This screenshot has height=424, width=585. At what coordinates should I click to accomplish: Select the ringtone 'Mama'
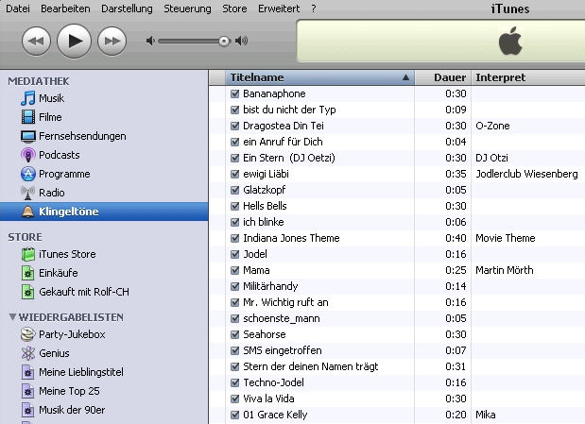tap(256, 270)
